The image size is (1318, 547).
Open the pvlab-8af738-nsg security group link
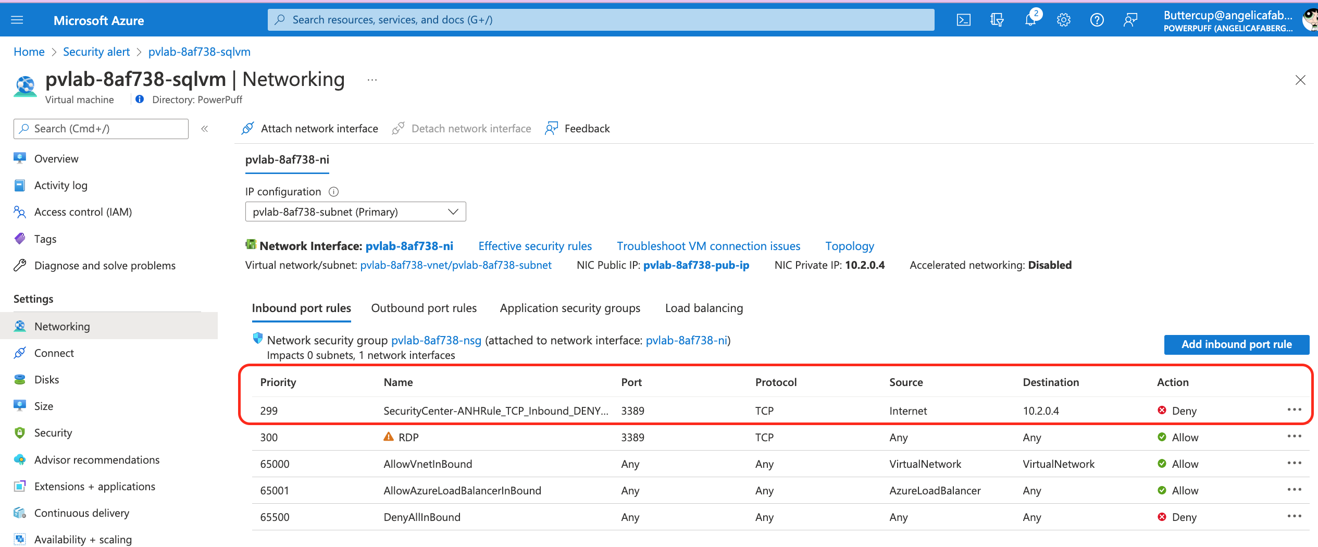(x=436, y=340)
